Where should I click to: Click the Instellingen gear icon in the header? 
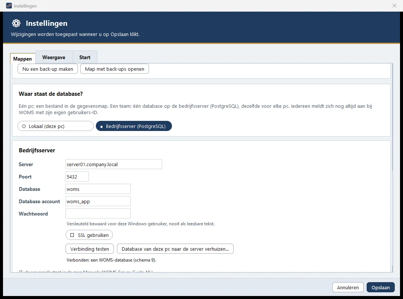(16, 23)
